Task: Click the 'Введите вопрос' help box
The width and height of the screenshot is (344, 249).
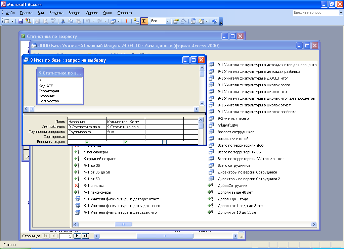Action: pyautogui.click(x=316, y=13)
